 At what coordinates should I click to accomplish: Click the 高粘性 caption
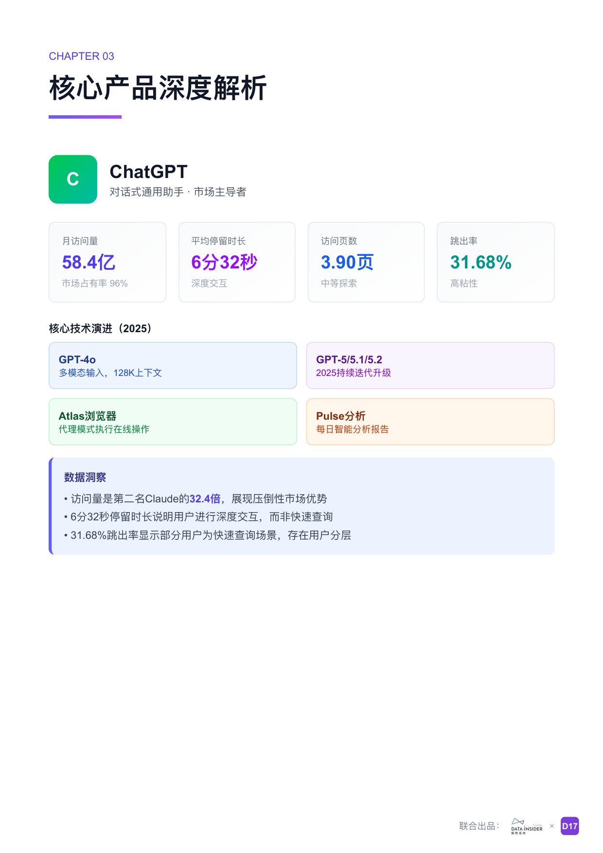pyautogui.click(x=464, y=284)
